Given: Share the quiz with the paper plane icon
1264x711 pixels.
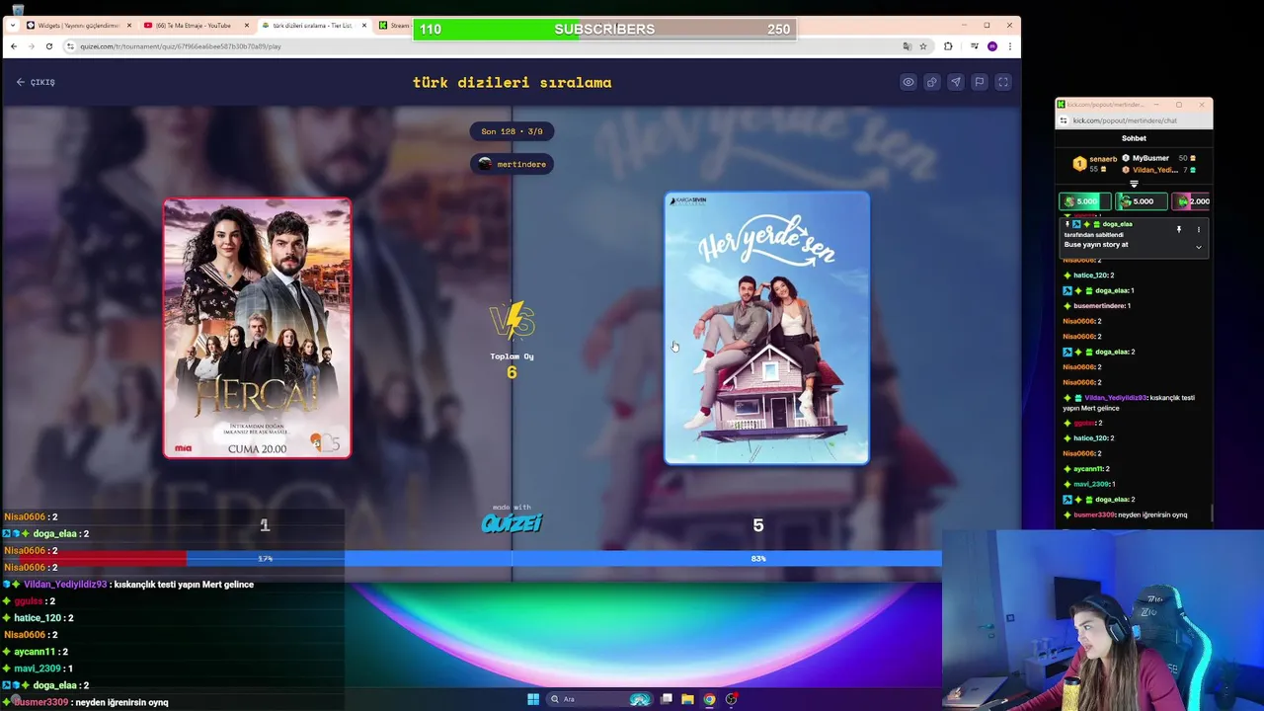Looking at the screenshot, I should [955, 82].
